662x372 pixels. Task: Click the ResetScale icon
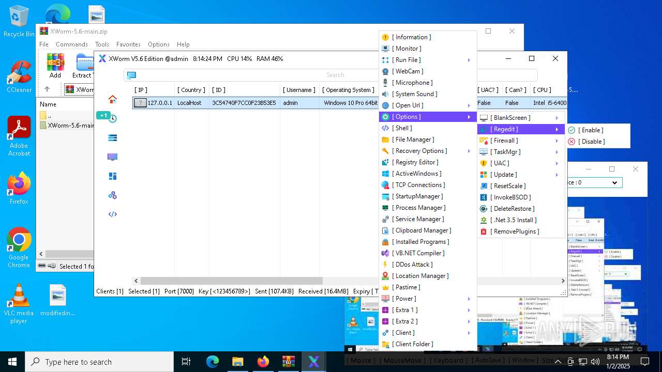pos(484,186)
